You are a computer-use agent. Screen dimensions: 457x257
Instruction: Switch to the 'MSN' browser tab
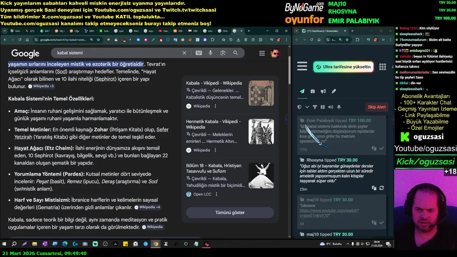pos(90,31)
